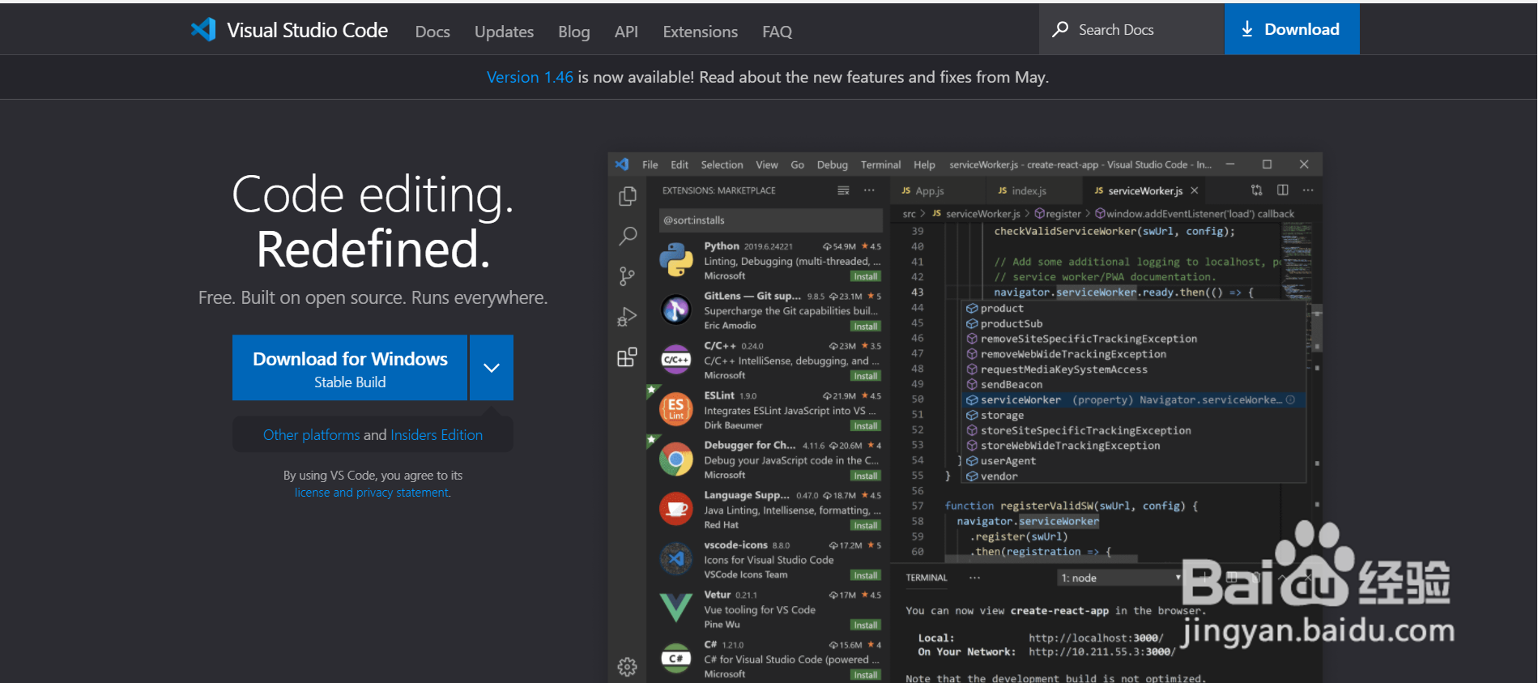
Task: Click the terminal panel ellipsis icon
Action: [x=975, y=578]
